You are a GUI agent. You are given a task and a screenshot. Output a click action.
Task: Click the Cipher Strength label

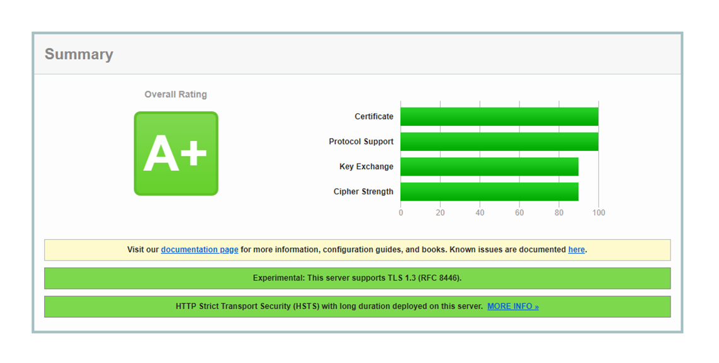pos(363,192)
